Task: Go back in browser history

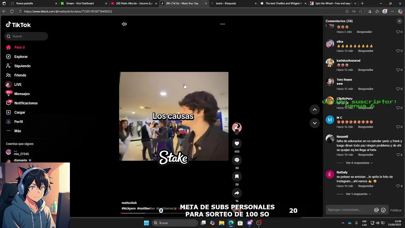Action: tap(4, 11)
